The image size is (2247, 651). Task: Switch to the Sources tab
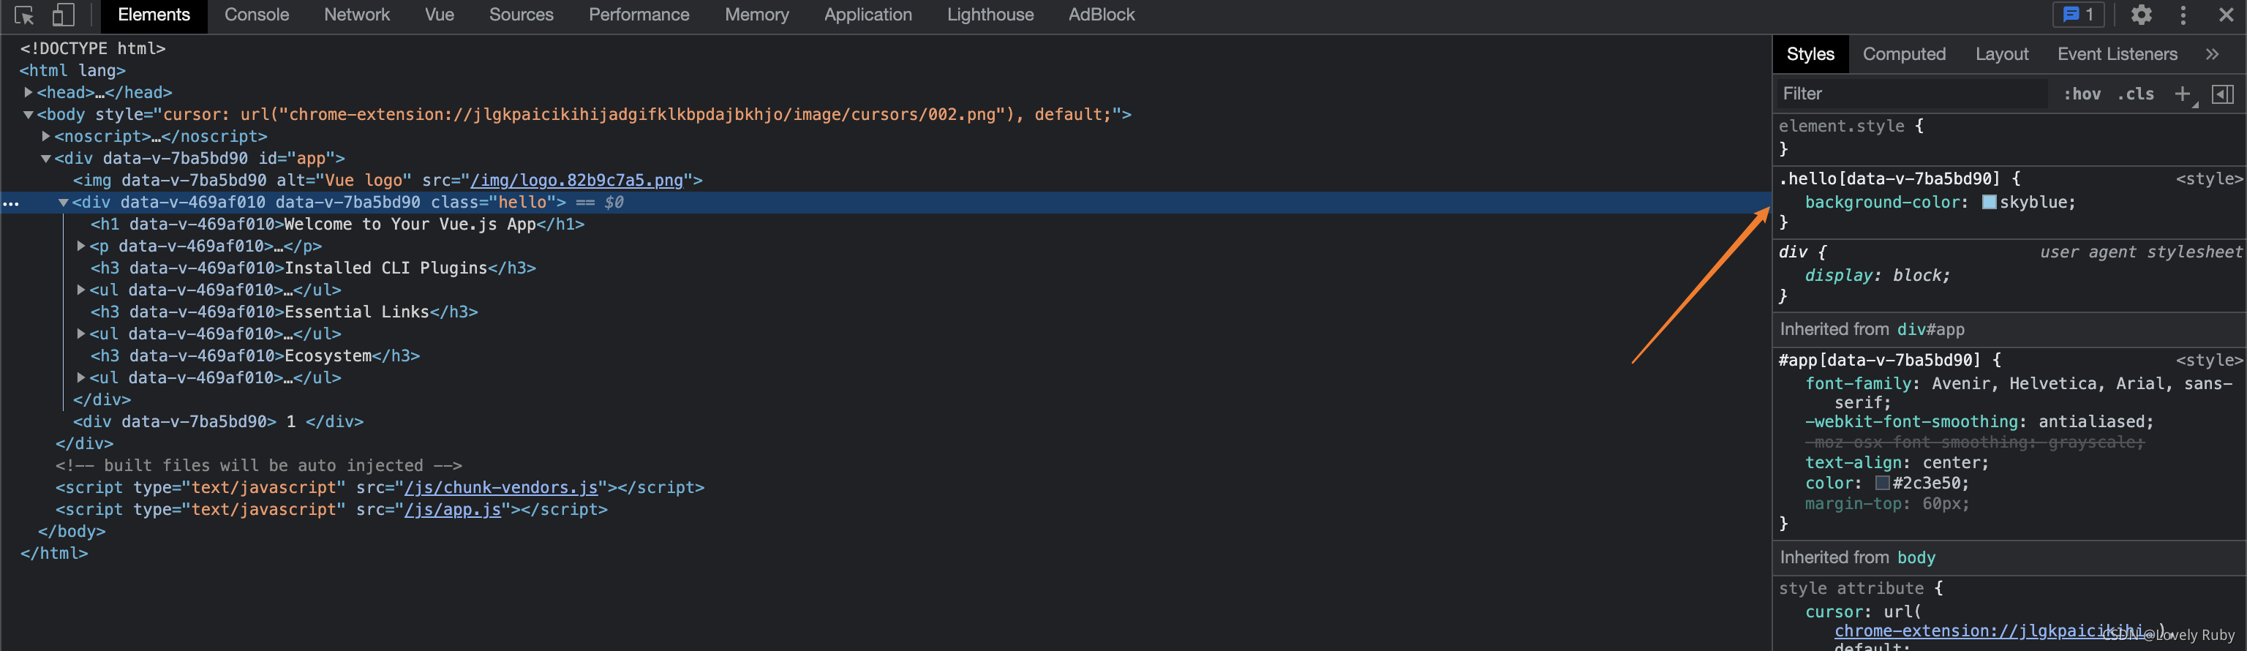521,15
